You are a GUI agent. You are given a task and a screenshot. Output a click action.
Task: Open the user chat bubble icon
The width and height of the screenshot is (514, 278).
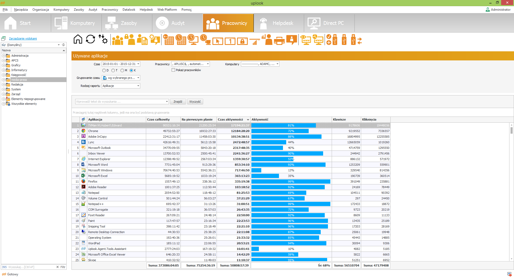tap(292, 40)
